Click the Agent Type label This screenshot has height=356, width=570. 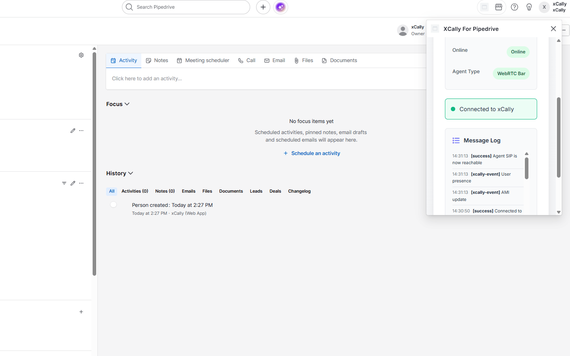tap(466, 72)
